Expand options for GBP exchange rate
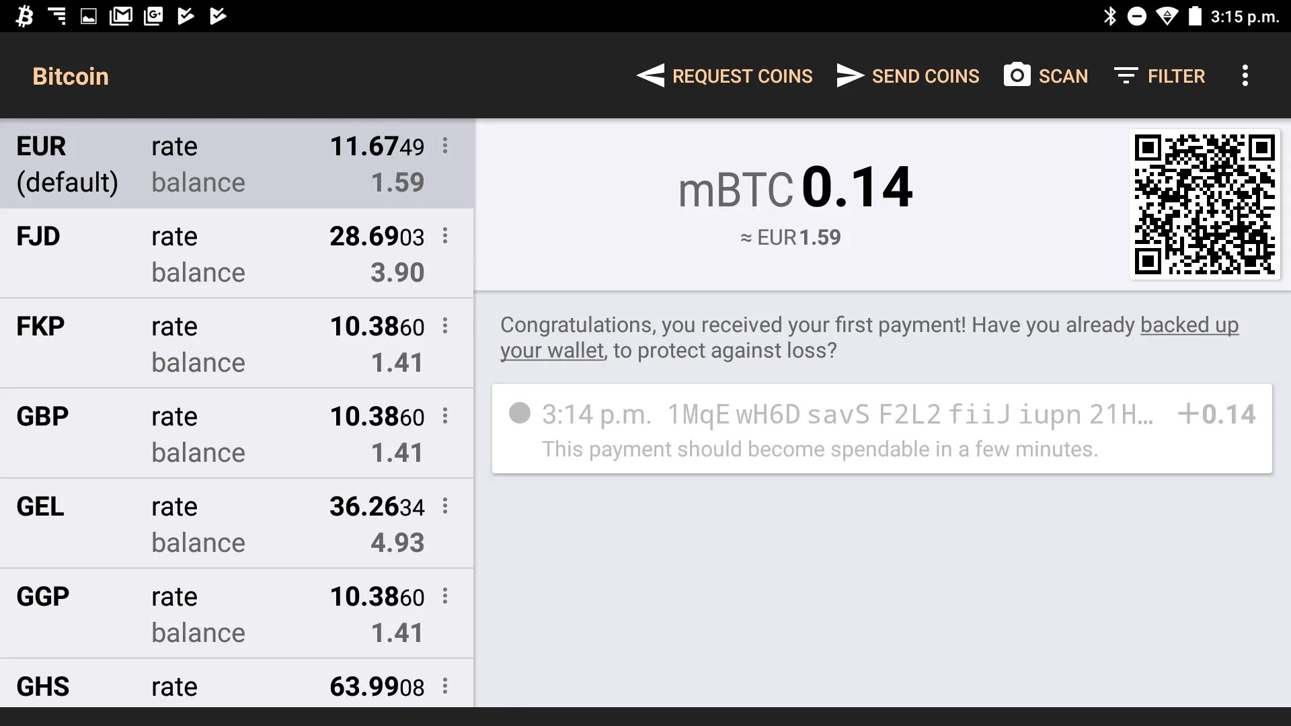The height and width of the screenshot is (726, 1291). tap(445, 416)
